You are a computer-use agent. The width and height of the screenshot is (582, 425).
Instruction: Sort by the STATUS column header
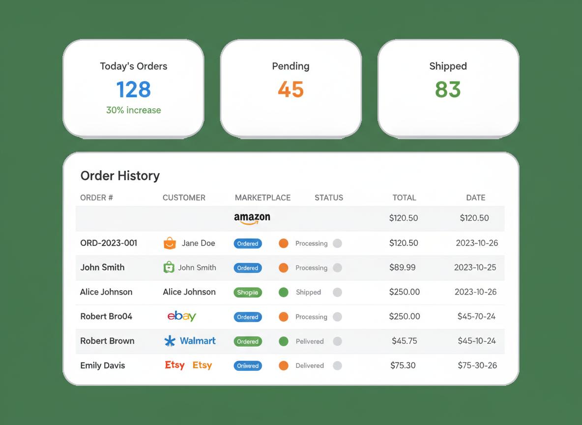click(x=329, y=198)
